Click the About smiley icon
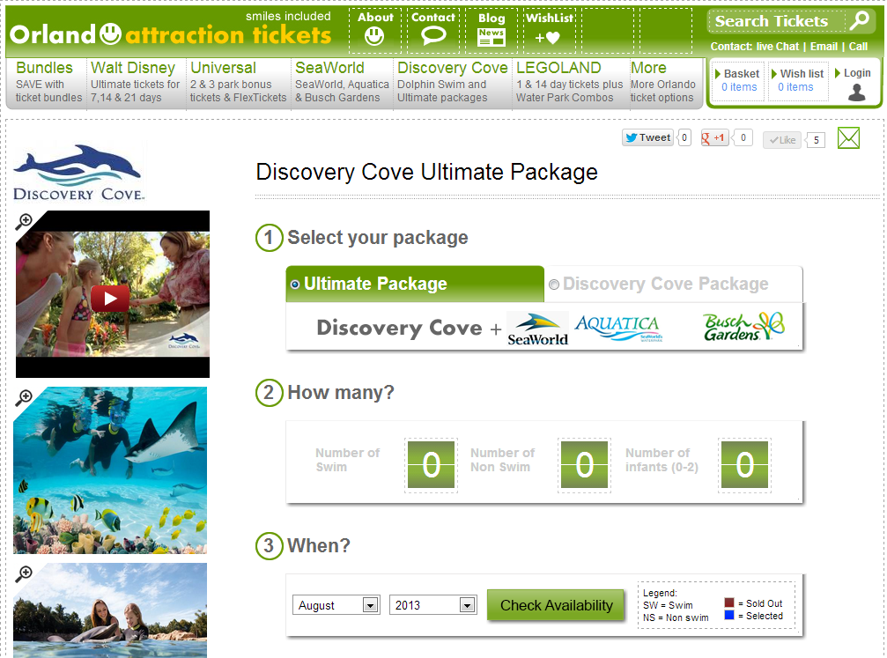This screenshot has height=658, width=887. 374,37
